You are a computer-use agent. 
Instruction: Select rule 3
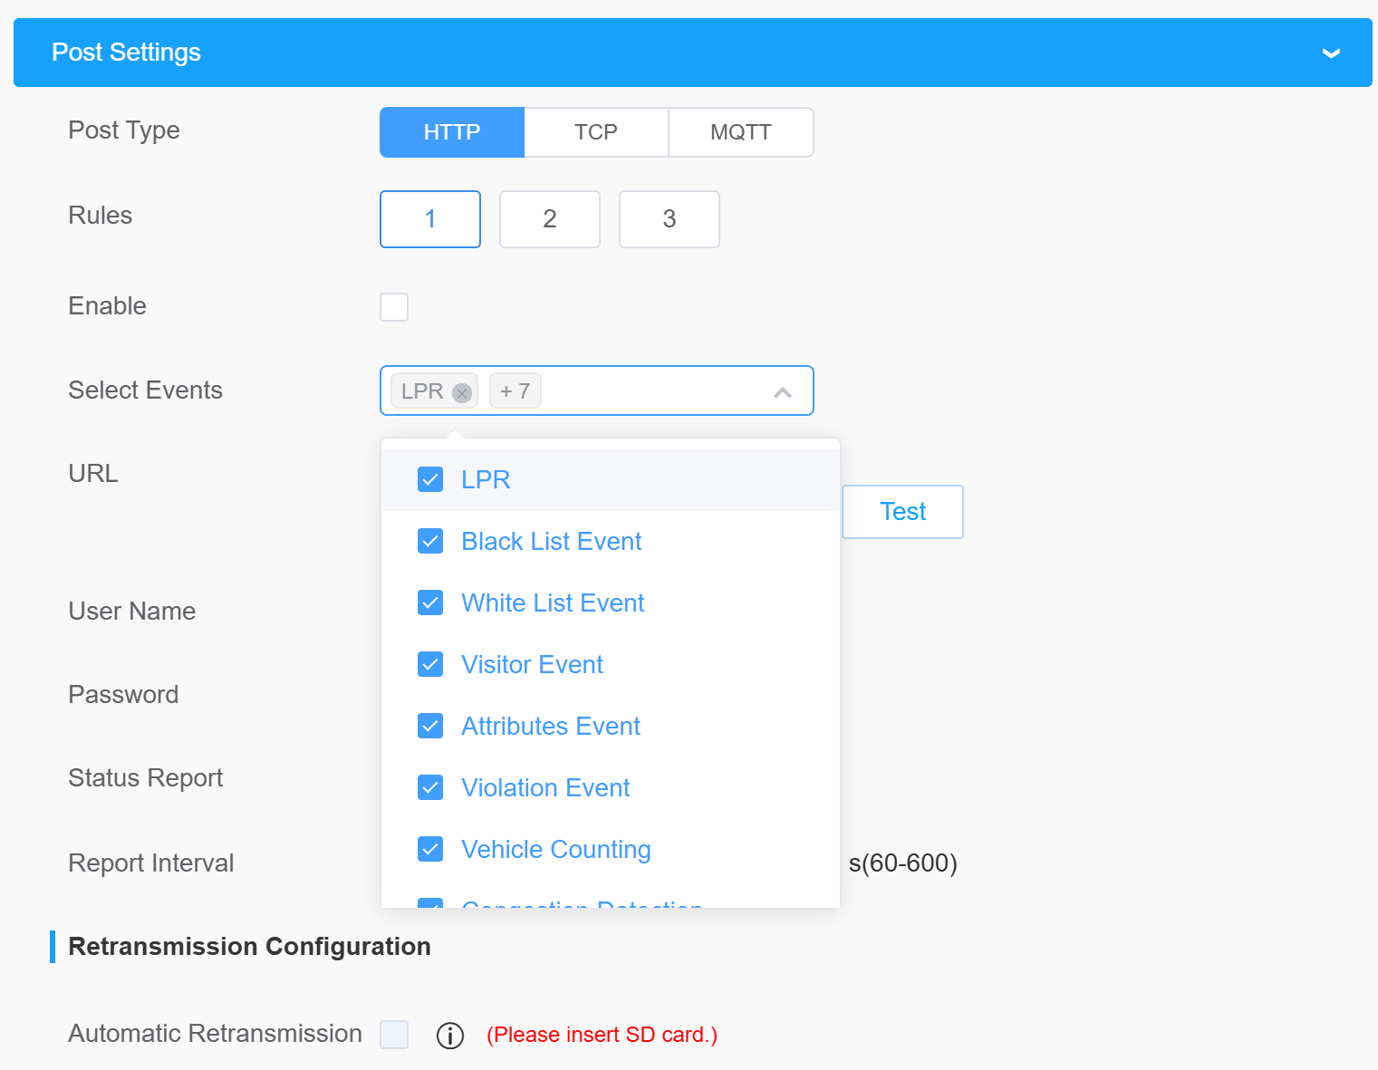click(x=670, y=219)
